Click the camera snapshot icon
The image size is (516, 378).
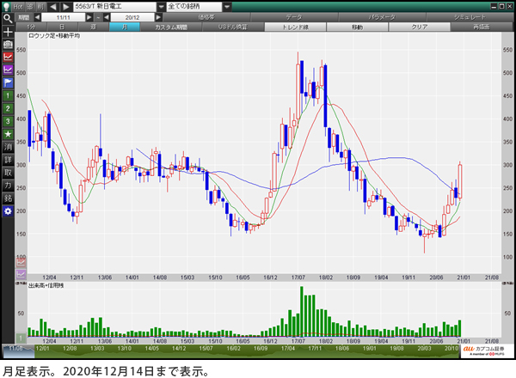[x=8, y=45]
